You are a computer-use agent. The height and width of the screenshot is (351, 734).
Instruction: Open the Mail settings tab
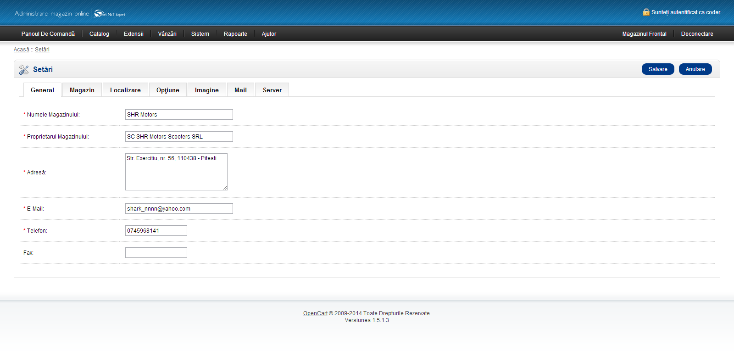tap(240, 90)
